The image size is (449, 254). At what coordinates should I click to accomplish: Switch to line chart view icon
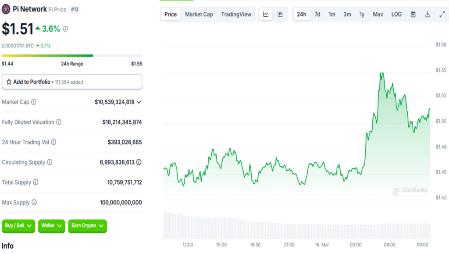(266, 14)
